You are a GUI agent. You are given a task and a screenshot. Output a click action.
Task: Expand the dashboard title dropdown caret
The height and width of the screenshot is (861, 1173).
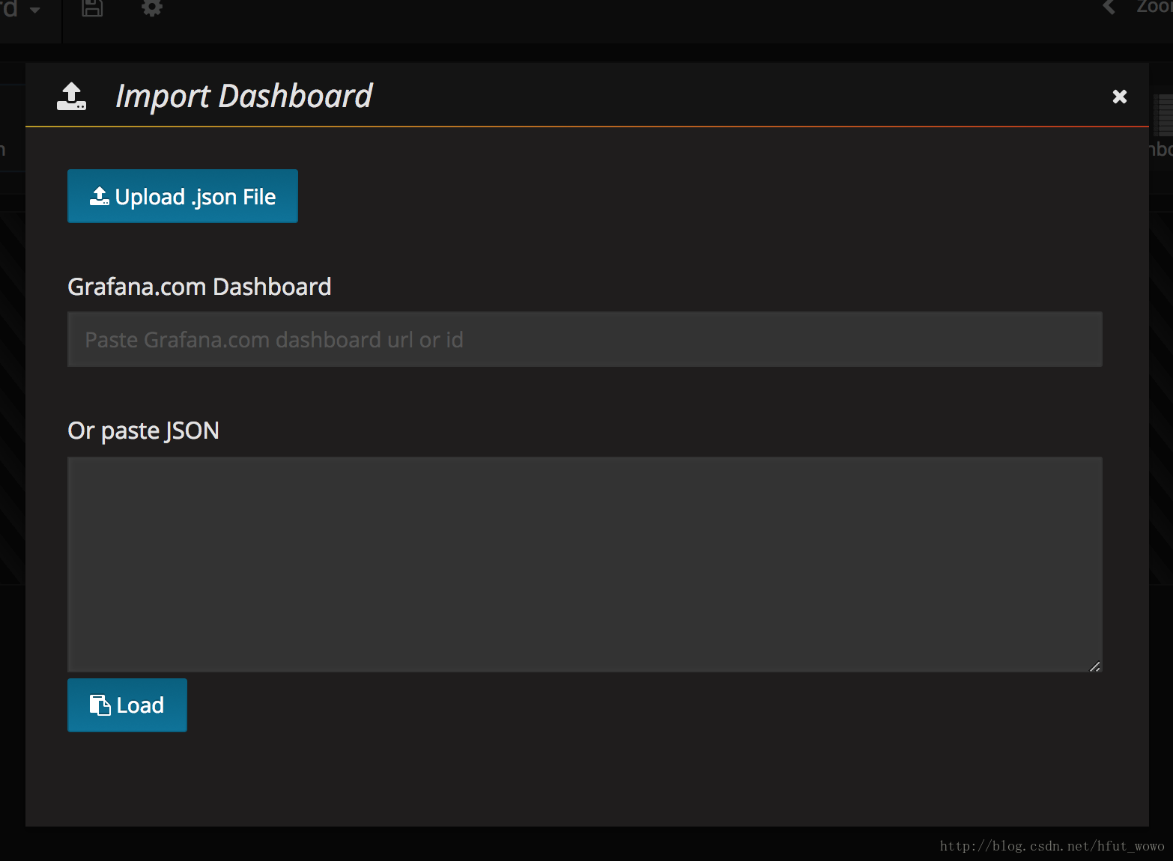click(34, 10)
